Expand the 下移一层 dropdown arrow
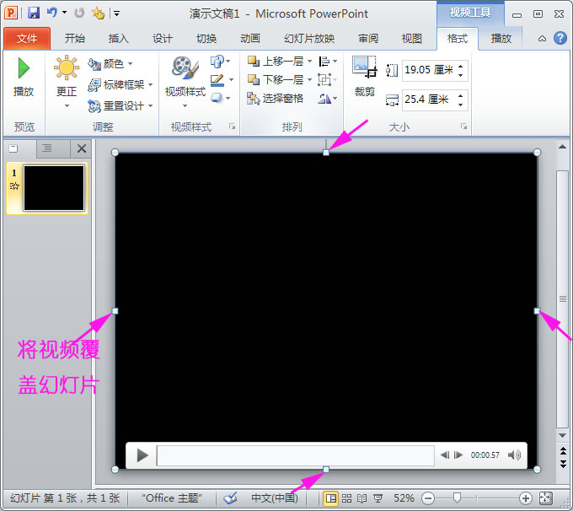This screenshot has width=573, height=511. pos(309,79)
